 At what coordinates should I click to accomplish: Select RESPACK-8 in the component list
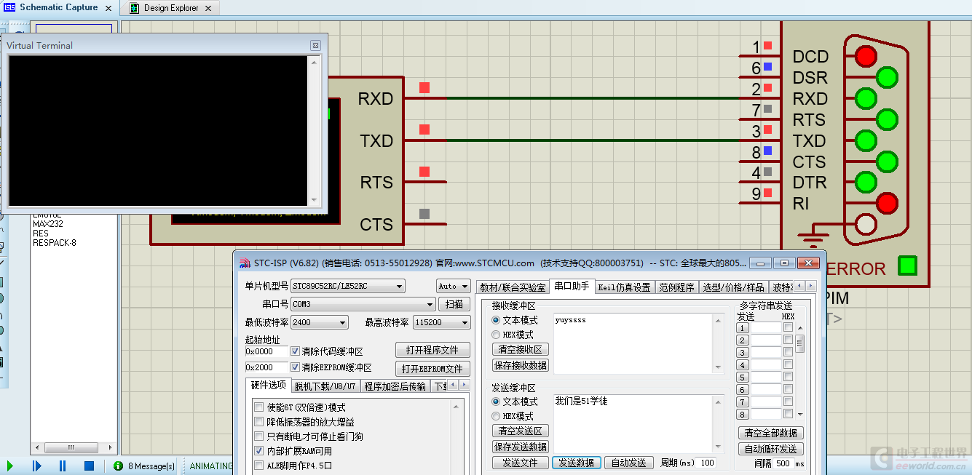coord(55,243)
